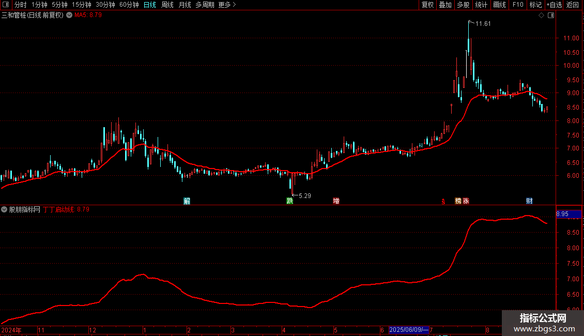Image resolution: width=584 pixels, height=336 pixels.
Task: Select the 月线 monthly period
Action: (185, 5)
